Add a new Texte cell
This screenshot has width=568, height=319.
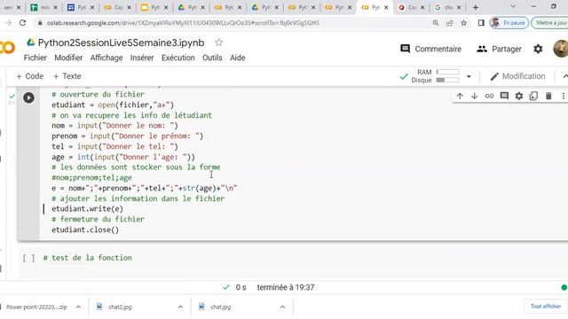click(67, 76)
